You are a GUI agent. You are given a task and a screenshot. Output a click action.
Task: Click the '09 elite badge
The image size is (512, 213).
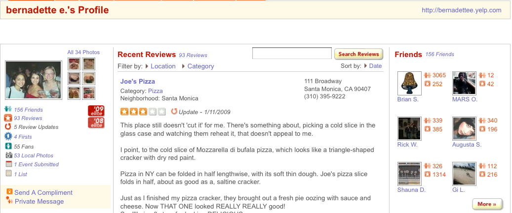pos(96,111)
